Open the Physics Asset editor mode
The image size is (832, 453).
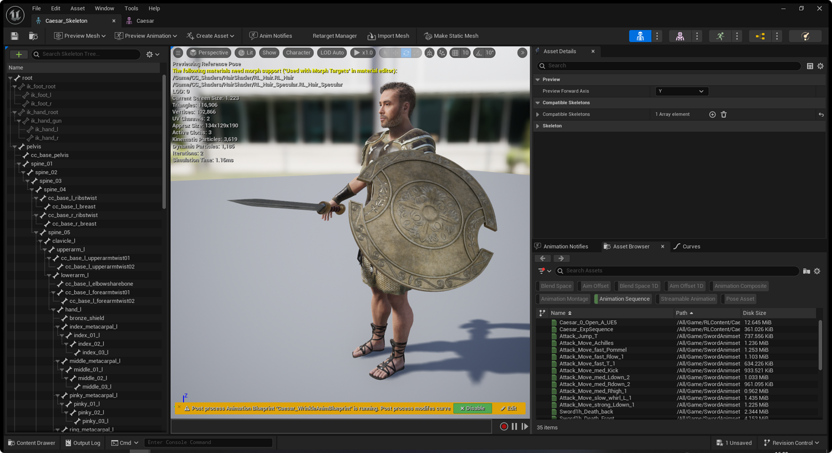click(805, 36)
